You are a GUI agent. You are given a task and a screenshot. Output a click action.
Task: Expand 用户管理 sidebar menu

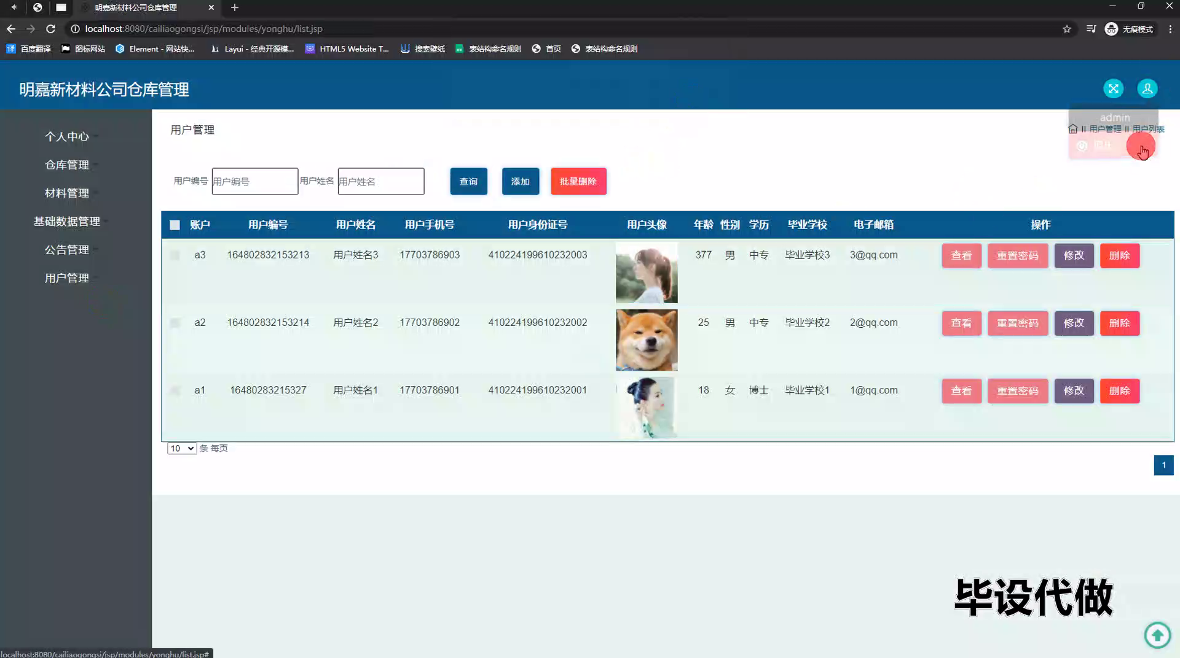[67, 278]
